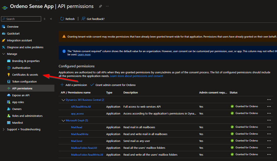Click the Manifest icon

[x=9, y=123]
